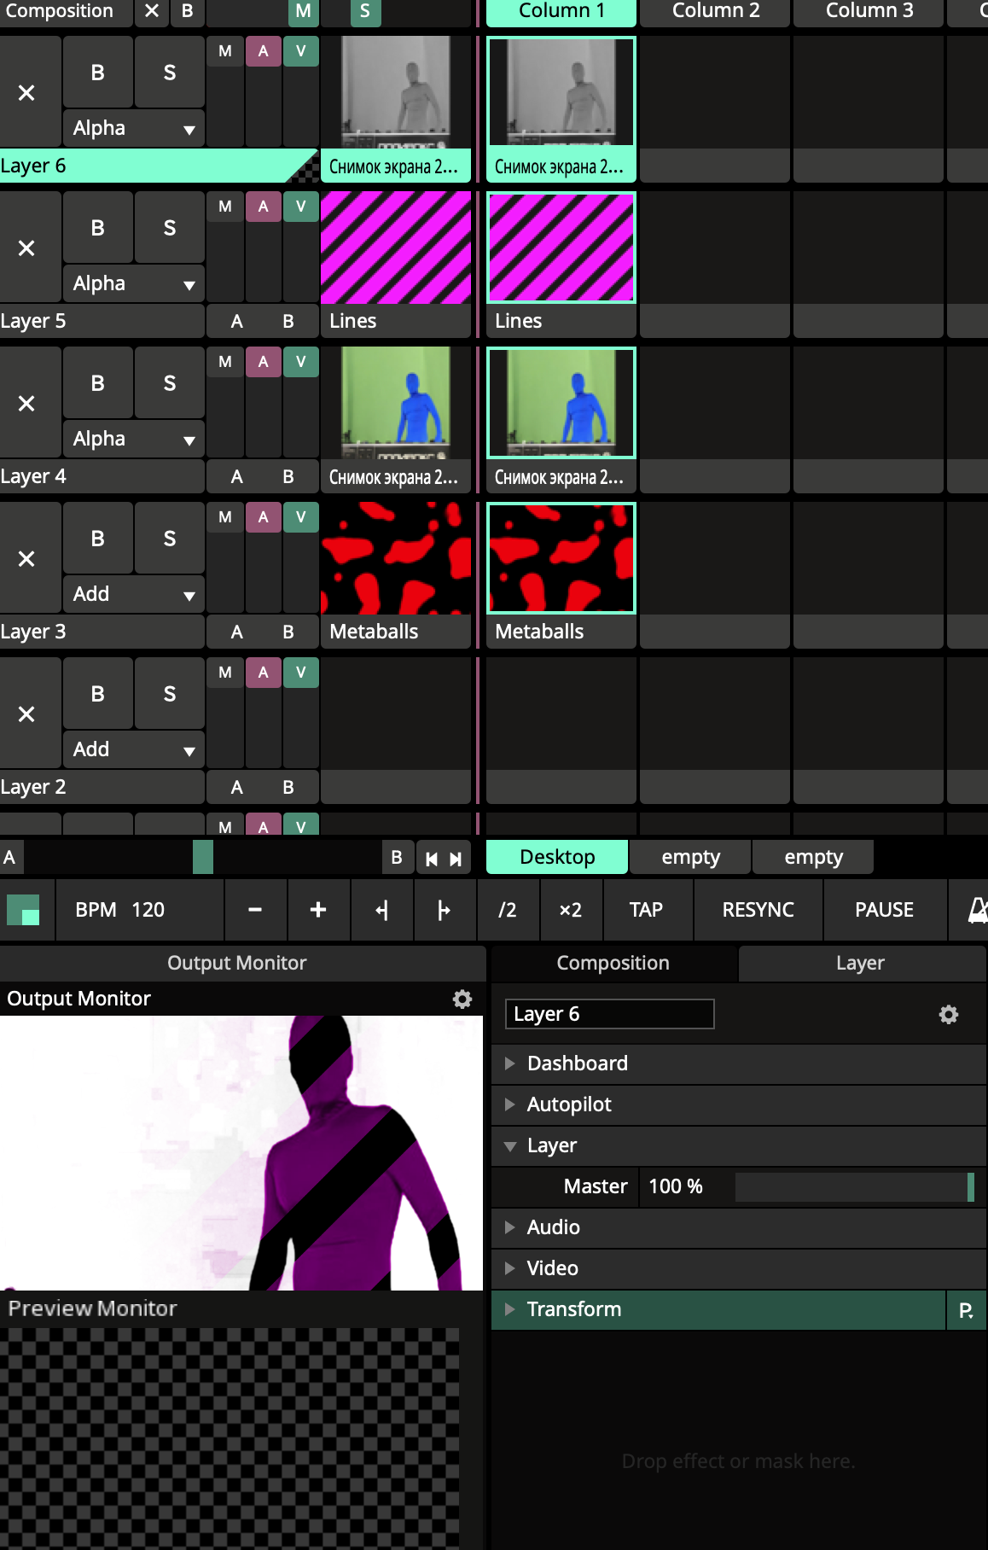Open Layer 6 Alpha blend mode dropdown

(133, 128)
